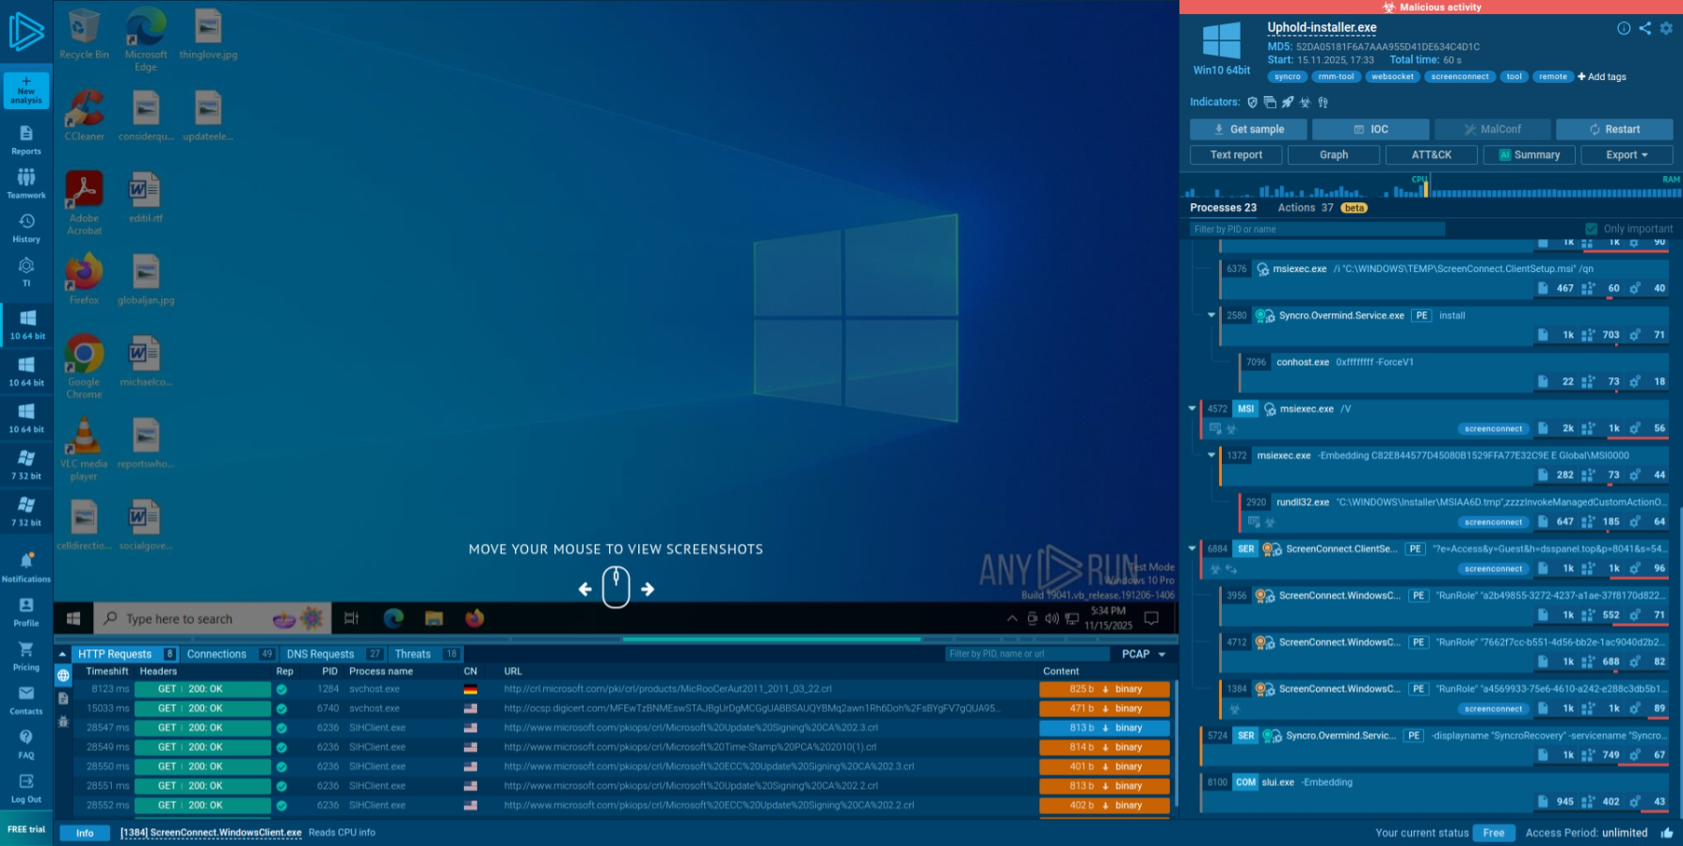Open the FAQ page
The image size is (1683, 846).
[26, 743]
